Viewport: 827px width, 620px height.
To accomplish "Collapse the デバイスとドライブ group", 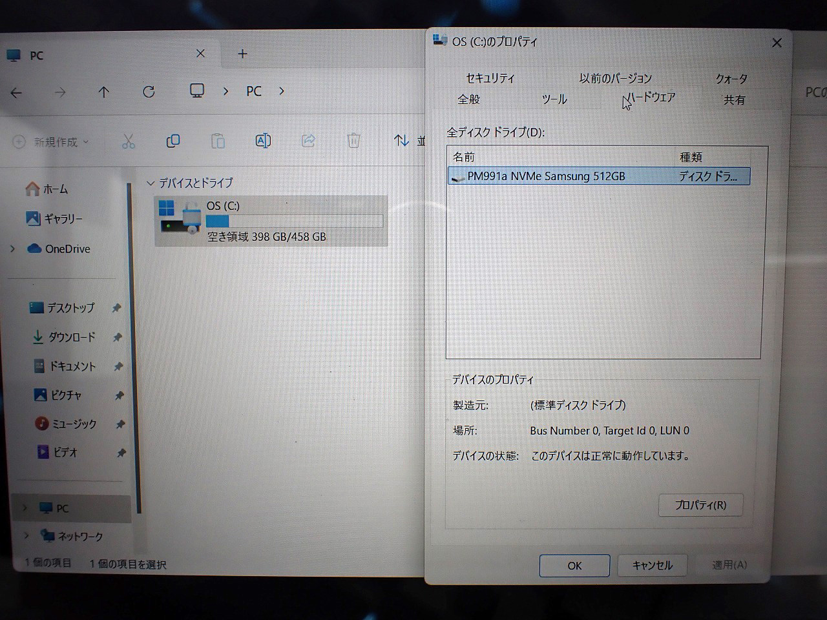I will [151, 183].
